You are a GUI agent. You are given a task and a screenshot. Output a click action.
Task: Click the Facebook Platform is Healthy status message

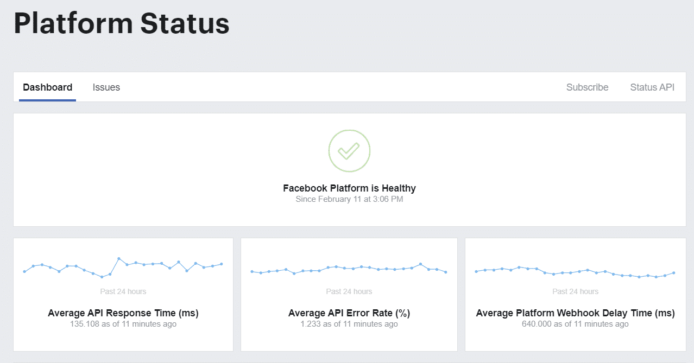(349, 188)
